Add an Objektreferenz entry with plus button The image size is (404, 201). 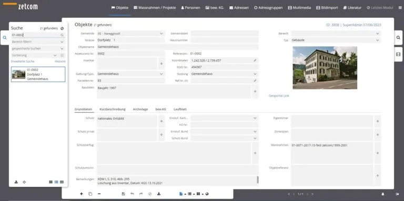pos(378,176)
